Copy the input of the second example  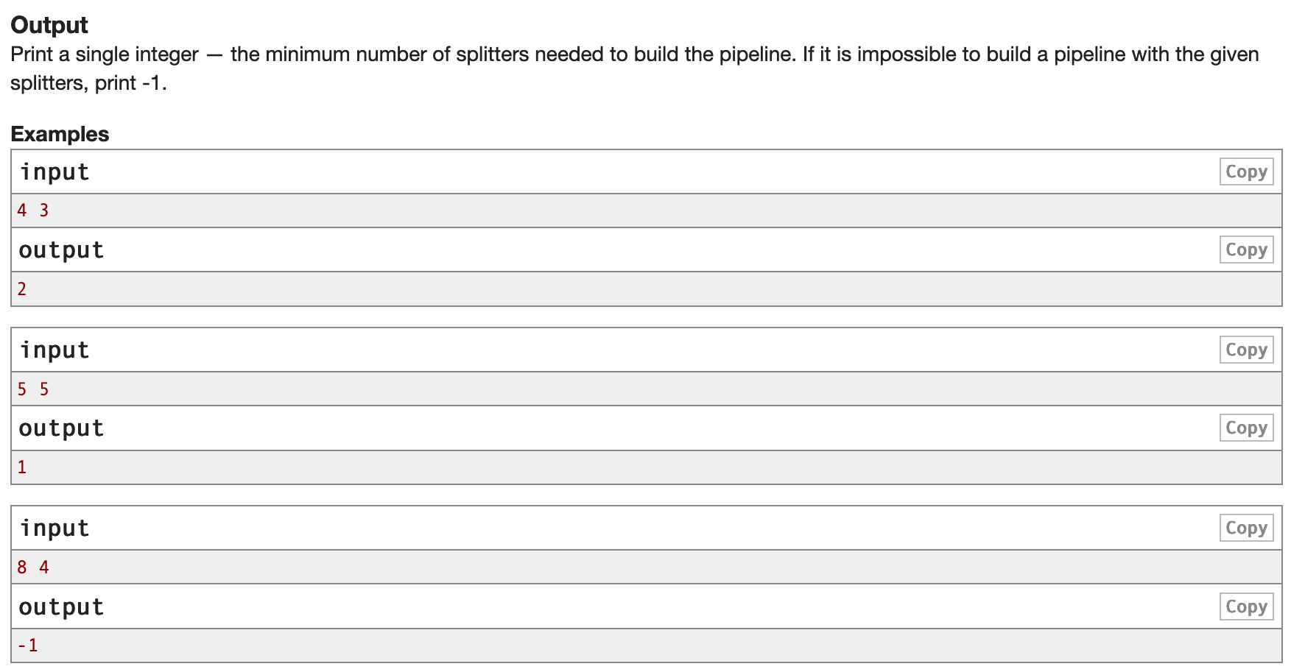[x=1246, y=349]
